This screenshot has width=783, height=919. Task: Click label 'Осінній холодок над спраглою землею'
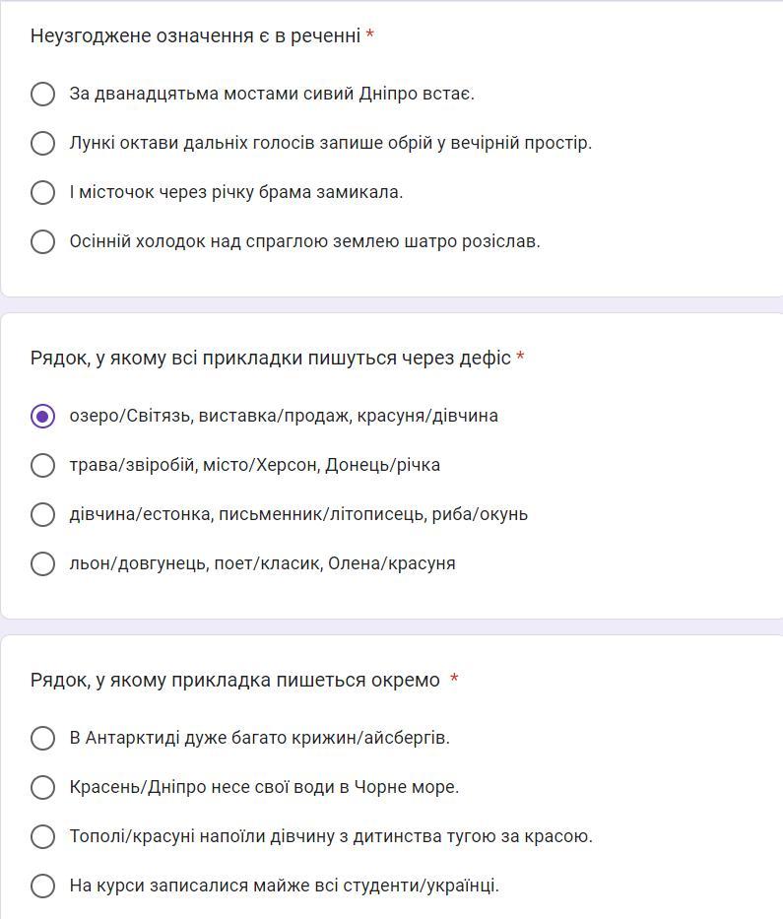pyautogui.click(x=304, y=241)
